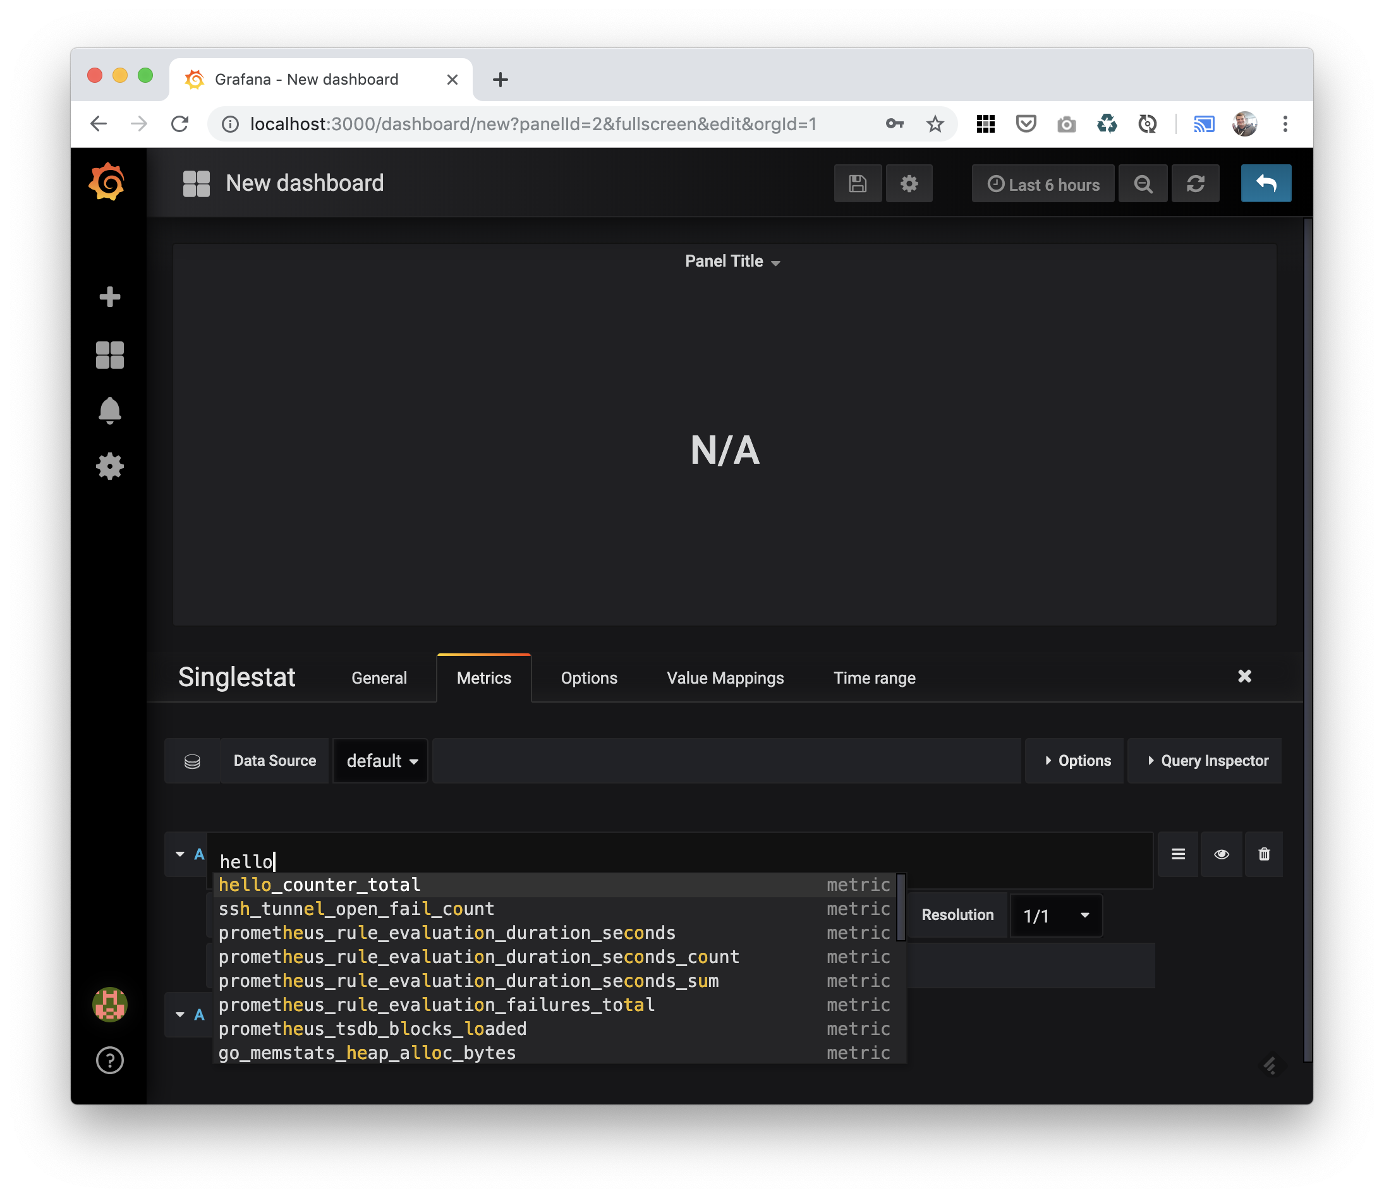Open the Last 6 hours time picker
Screen dimensions: 1384x1198
pyautogui.click(x=1042, y=184)
